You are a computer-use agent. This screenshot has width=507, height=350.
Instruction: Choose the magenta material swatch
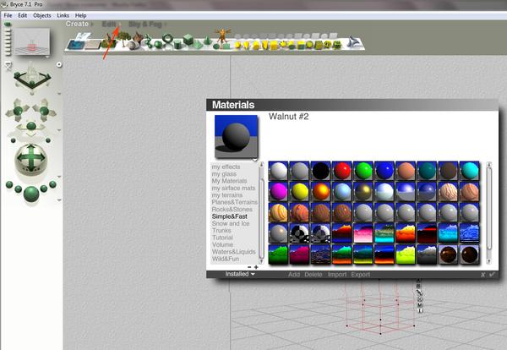pos(278,192)
